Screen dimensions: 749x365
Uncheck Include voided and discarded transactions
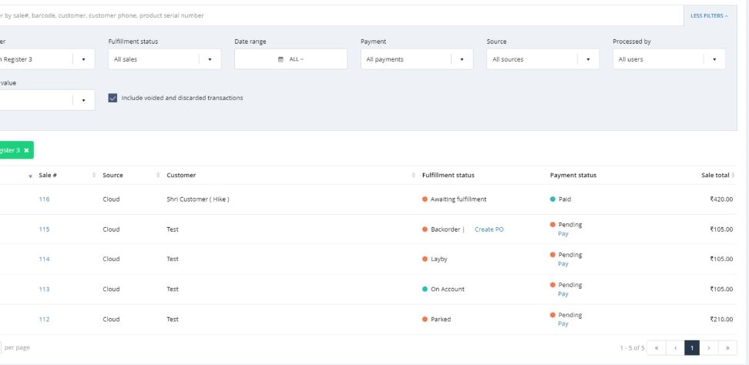point(113,98)
